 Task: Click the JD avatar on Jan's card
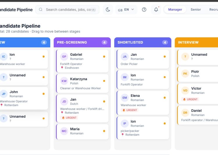[x=64, y=102]
